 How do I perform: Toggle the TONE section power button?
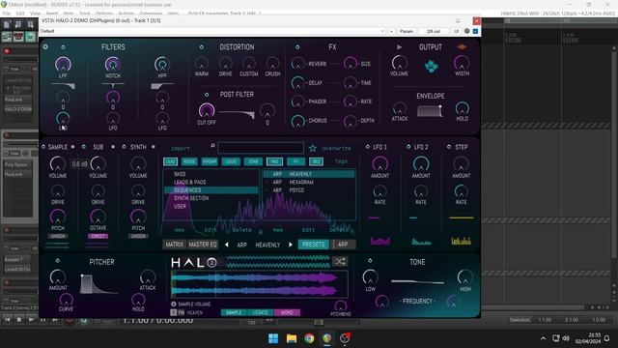[370, 261]
